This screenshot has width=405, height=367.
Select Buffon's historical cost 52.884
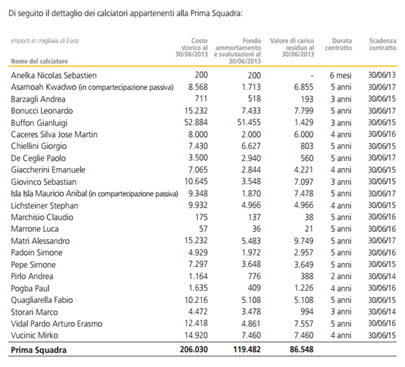196,122
